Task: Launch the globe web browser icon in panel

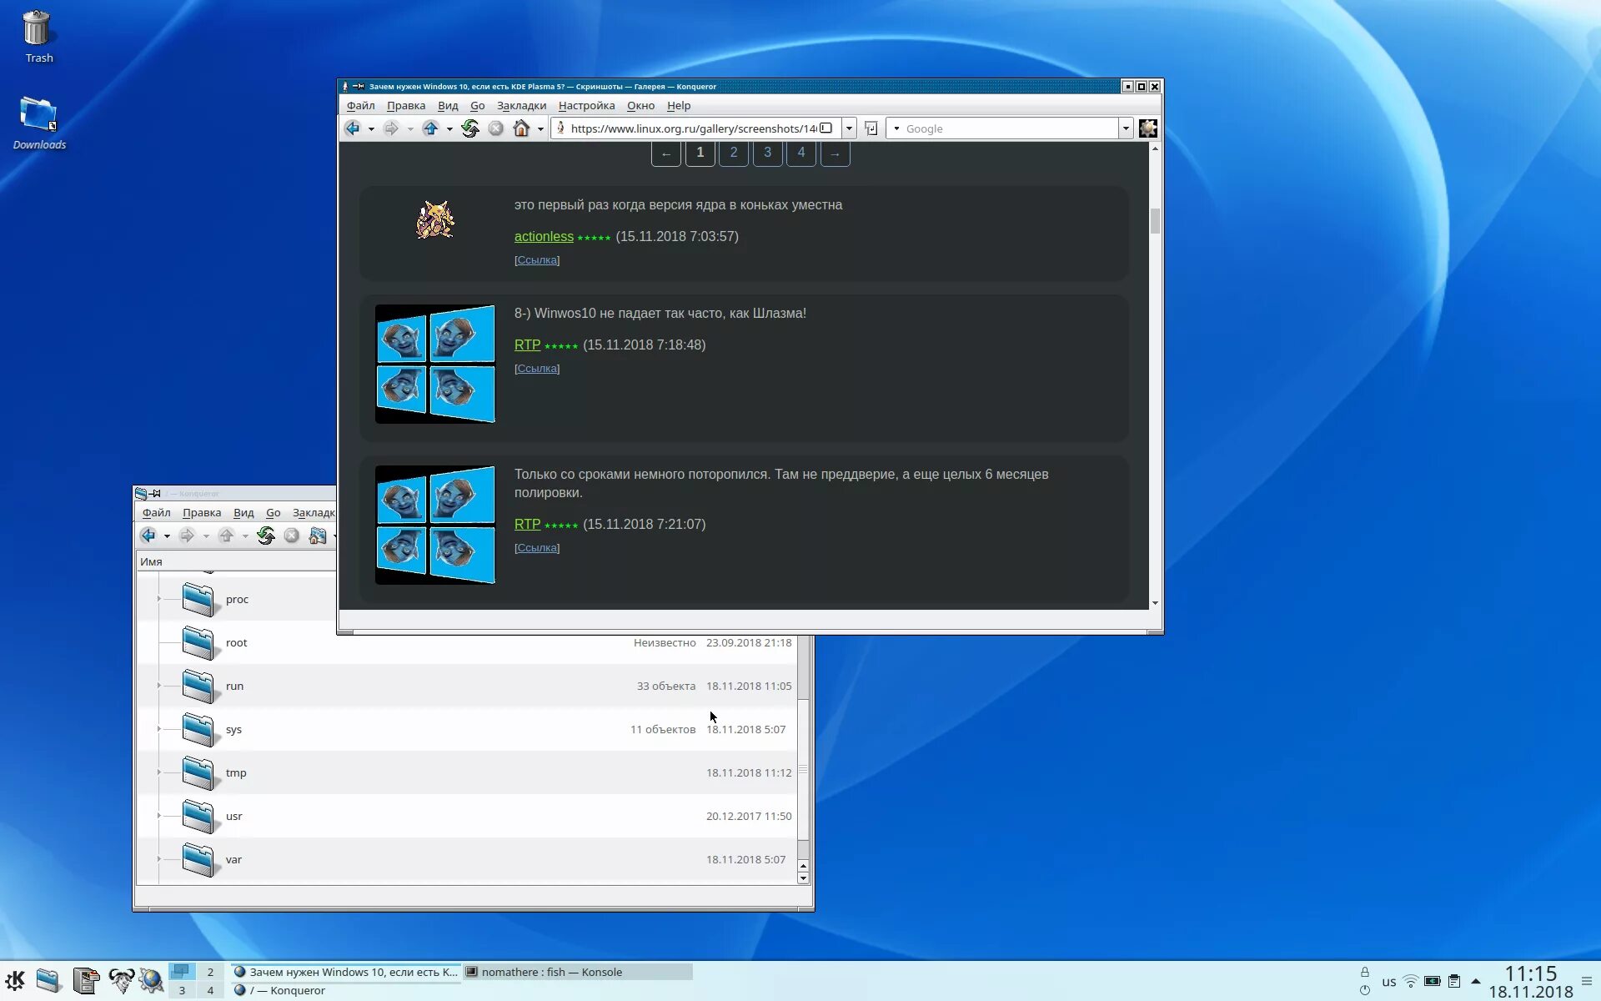Action: click(152, 981)
